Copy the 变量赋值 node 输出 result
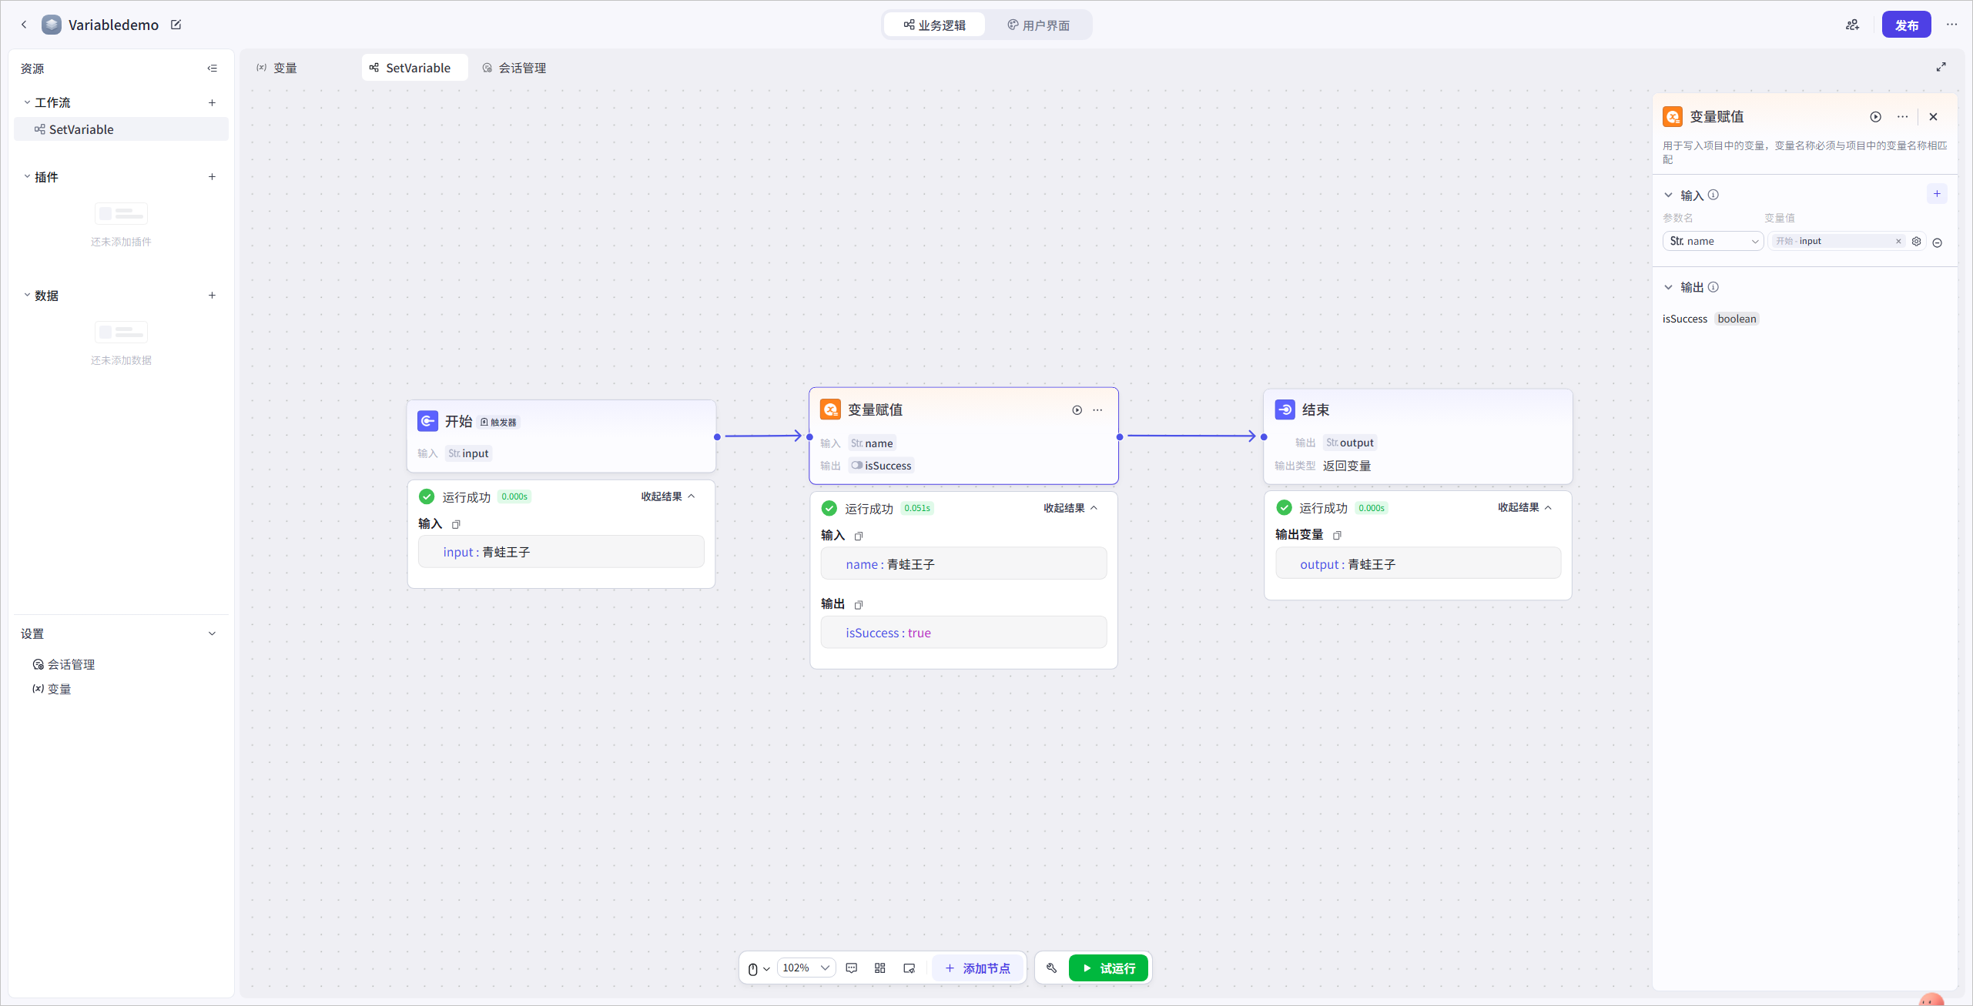 (x=859, y=605)
